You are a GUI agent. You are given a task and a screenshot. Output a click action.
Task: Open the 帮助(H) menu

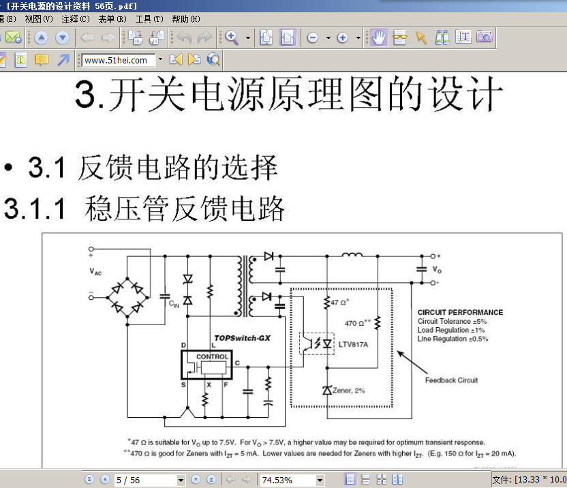coord(186,19)
